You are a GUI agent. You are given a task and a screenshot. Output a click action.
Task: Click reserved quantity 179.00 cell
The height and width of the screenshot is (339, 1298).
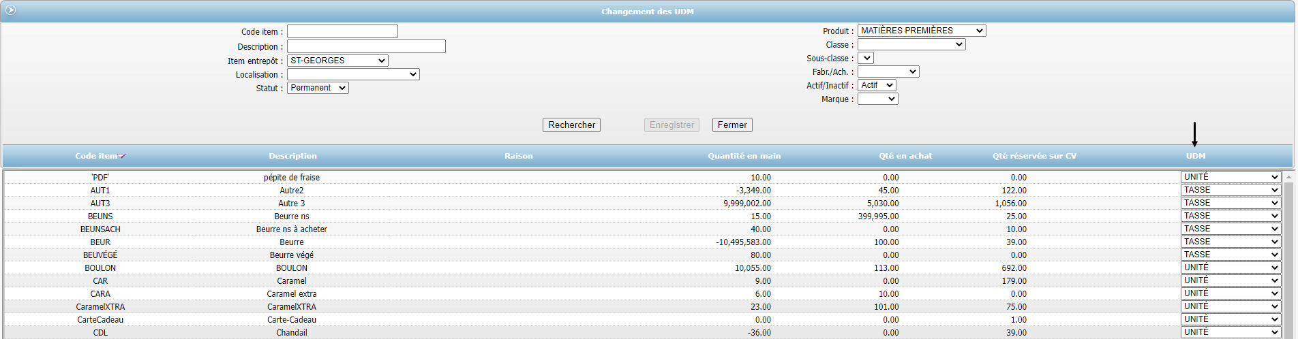coord(1014,281)
